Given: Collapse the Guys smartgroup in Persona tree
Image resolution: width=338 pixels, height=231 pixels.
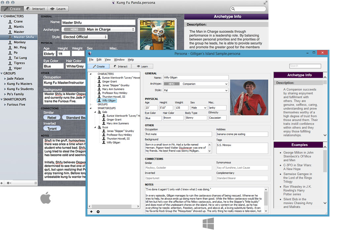Looking at the screenshot, I should click(x=95, y=127).
